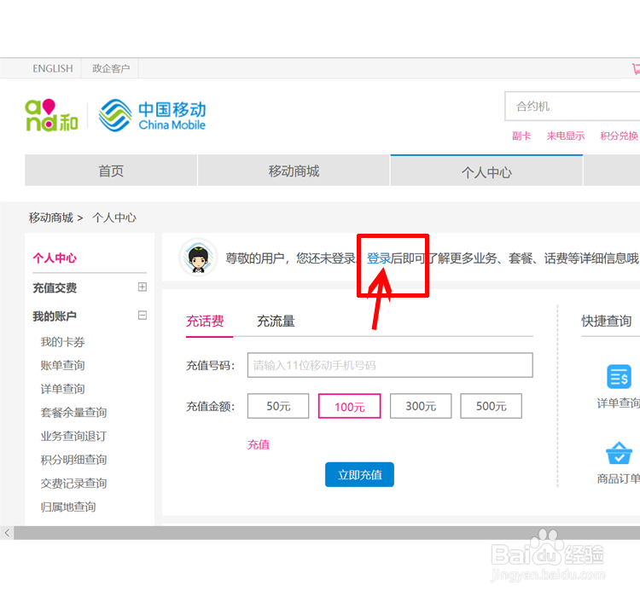Open the 商品订单 basket icon

click(x=619, y=453)
